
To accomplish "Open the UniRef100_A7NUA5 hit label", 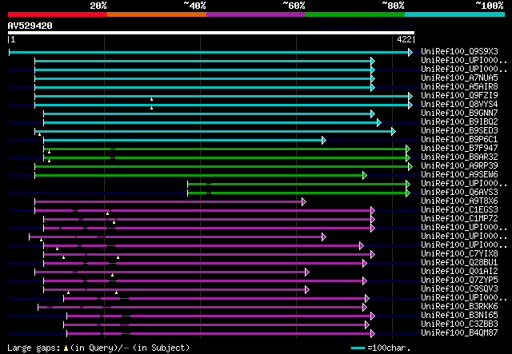I will (459, 78).
